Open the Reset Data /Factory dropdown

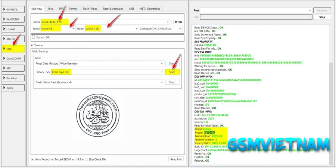(112, 63)
